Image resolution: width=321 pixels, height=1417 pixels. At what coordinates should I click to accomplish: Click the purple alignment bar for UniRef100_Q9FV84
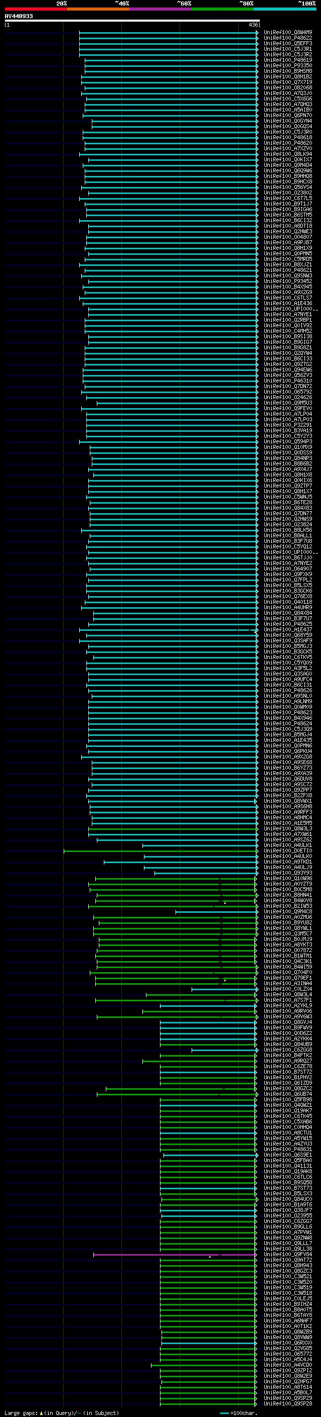(x=175, y=1255)
